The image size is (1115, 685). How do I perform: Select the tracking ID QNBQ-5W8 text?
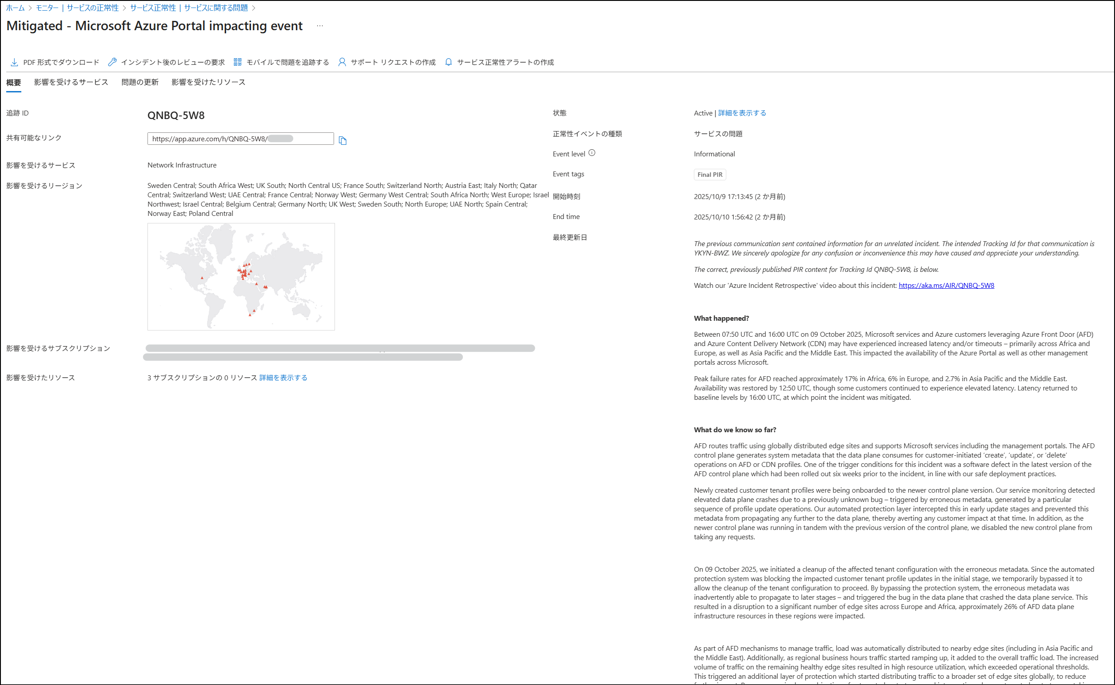click(x=176, y=115)
